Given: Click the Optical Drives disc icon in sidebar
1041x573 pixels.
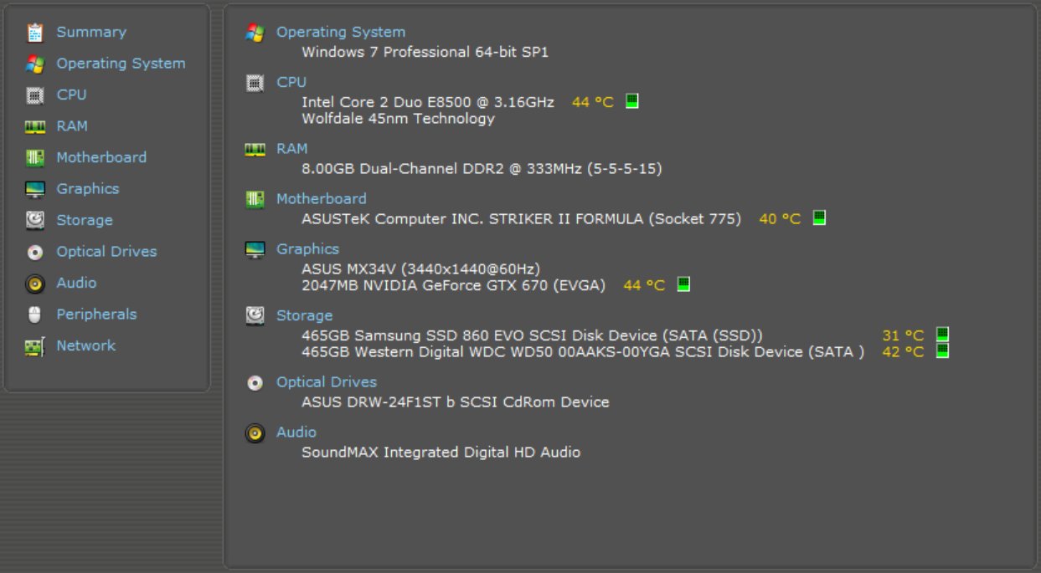Looking at the screenshot, I should point(34,252).
